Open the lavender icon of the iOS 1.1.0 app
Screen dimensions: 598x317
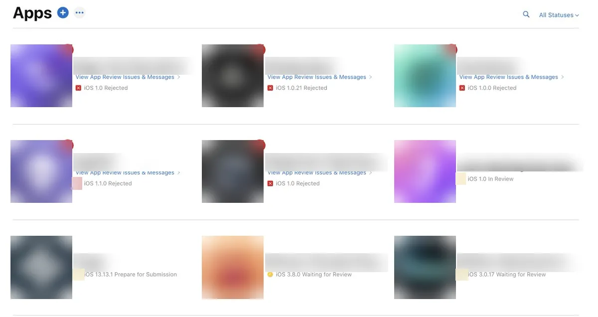point(41,171)
